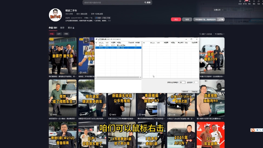The height and width of the screenshot is (148, 263).
Task: Open 新能源车伴侣公牛充电桩 video thumbnail
Action: pyautogui.click(x=122, y=105)
